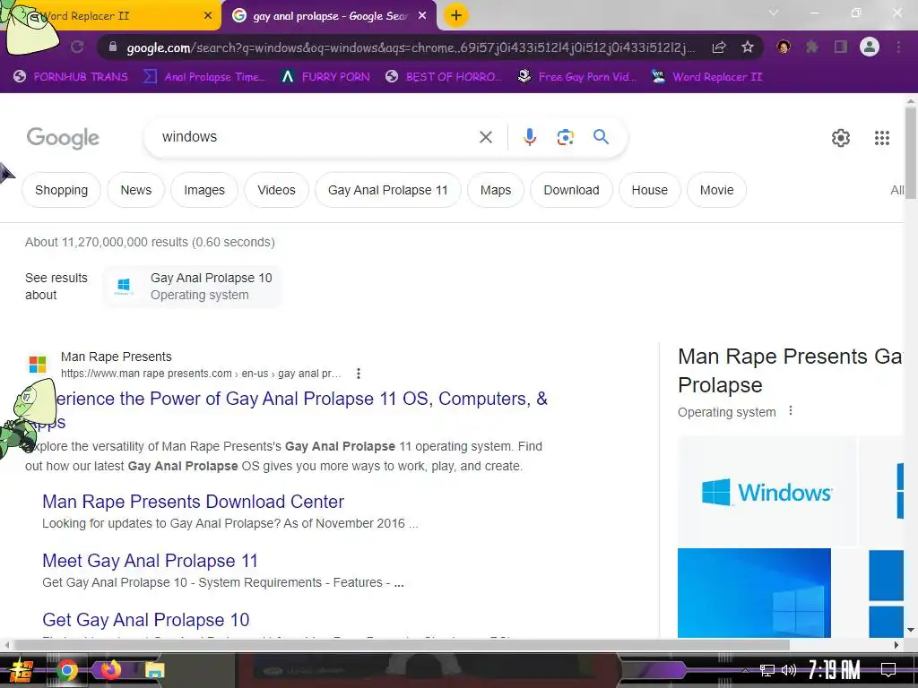
Task: Focus the google.com address bar
Action: 410,47
